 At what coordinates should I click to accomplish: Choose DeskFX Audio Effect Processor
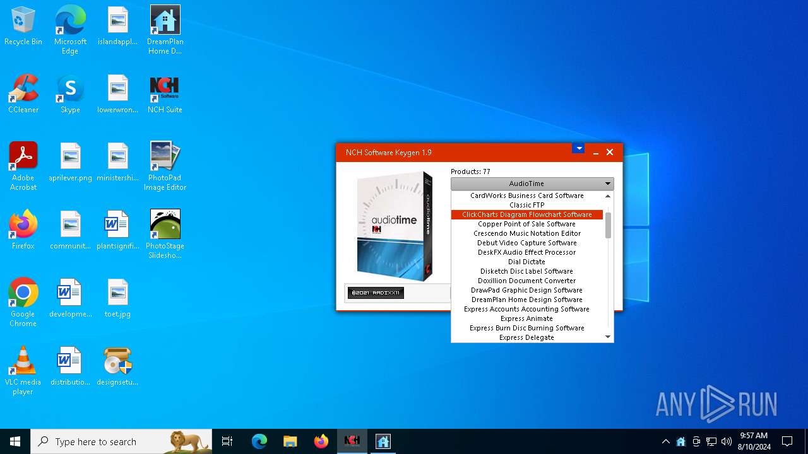527,252
